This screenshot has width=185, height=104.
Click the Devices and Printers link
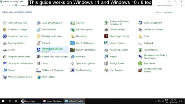coord(153,29)
